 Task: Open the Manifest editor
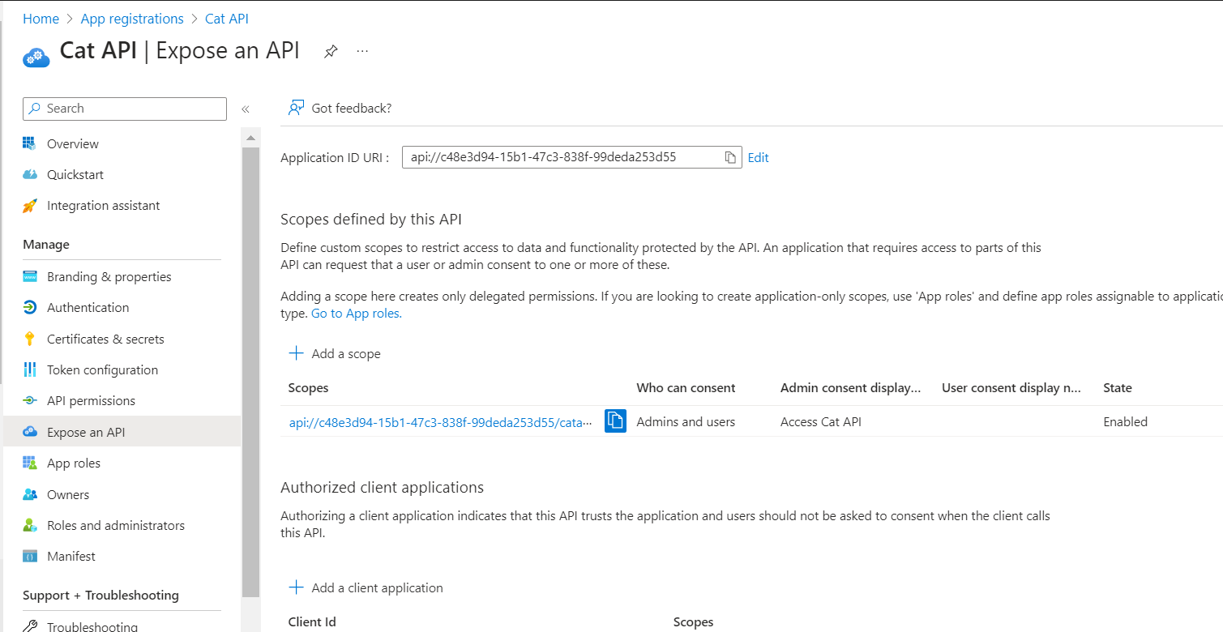click(x=71, y=557)
